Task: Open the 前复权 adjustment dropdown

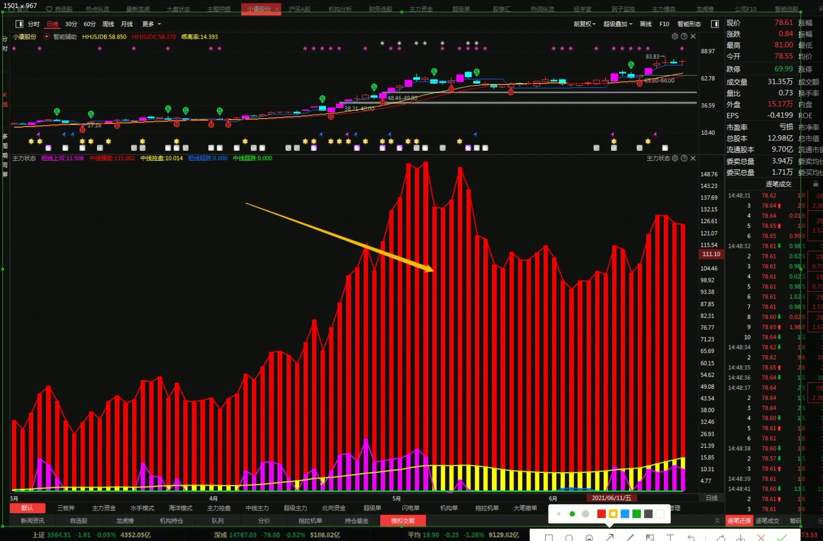Action: tap(585, 24)
